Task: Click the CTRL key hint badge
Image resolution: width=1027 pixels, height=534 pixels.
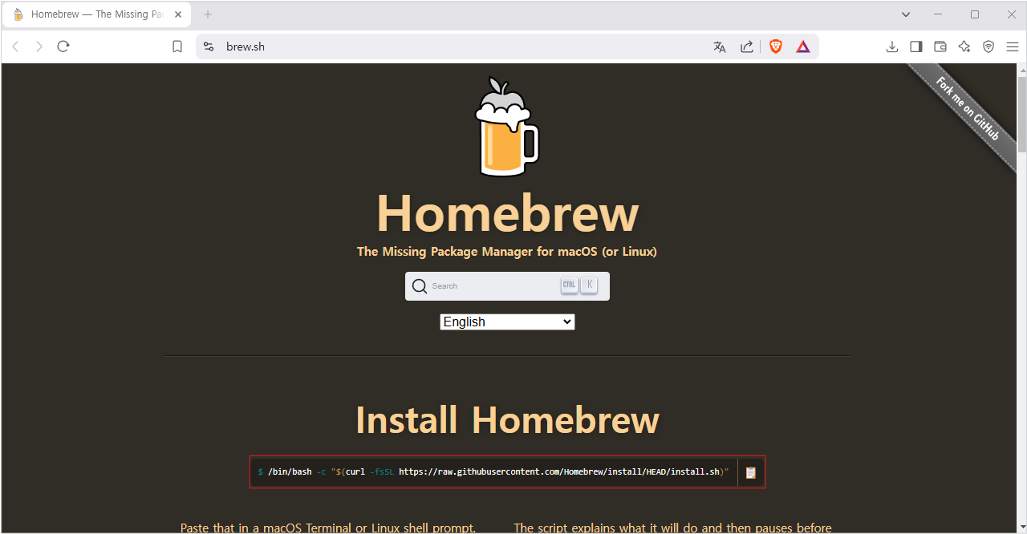Action: [x=569, y=285]
